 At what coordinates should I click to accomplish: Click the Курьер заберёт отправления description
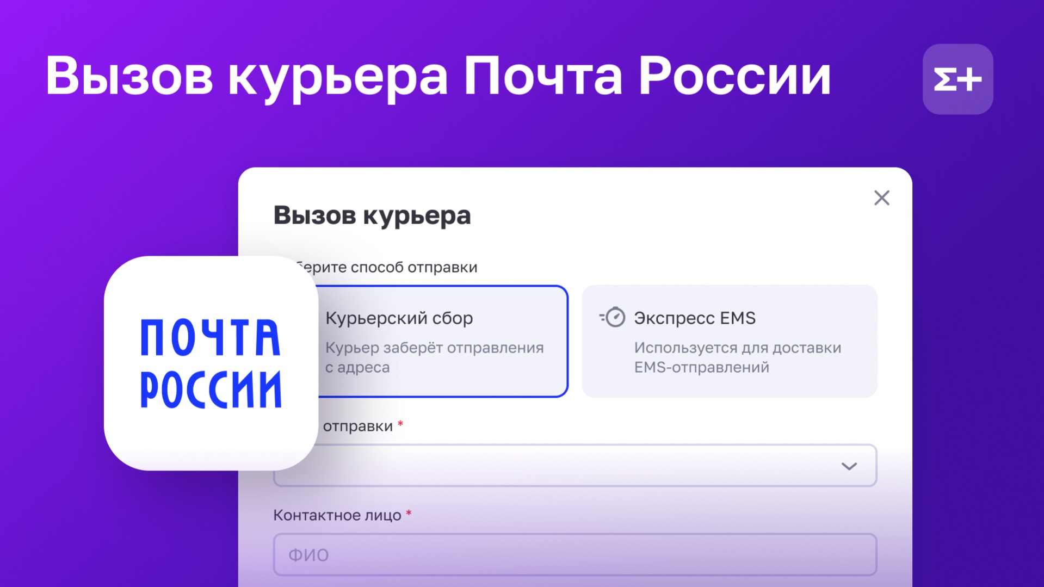pyautogui.click(x=434, y=357)
